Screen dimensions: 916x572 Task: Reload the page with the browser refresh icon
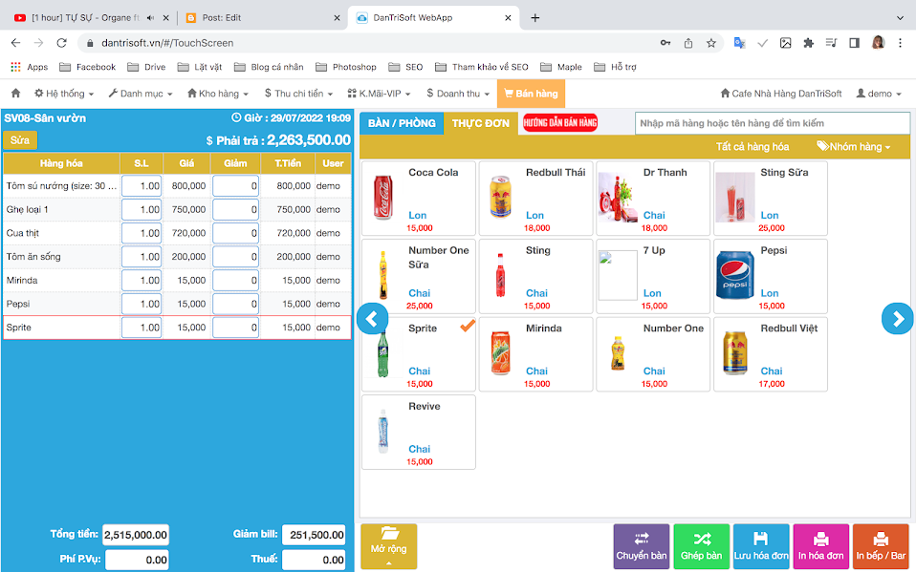[61, 43]
